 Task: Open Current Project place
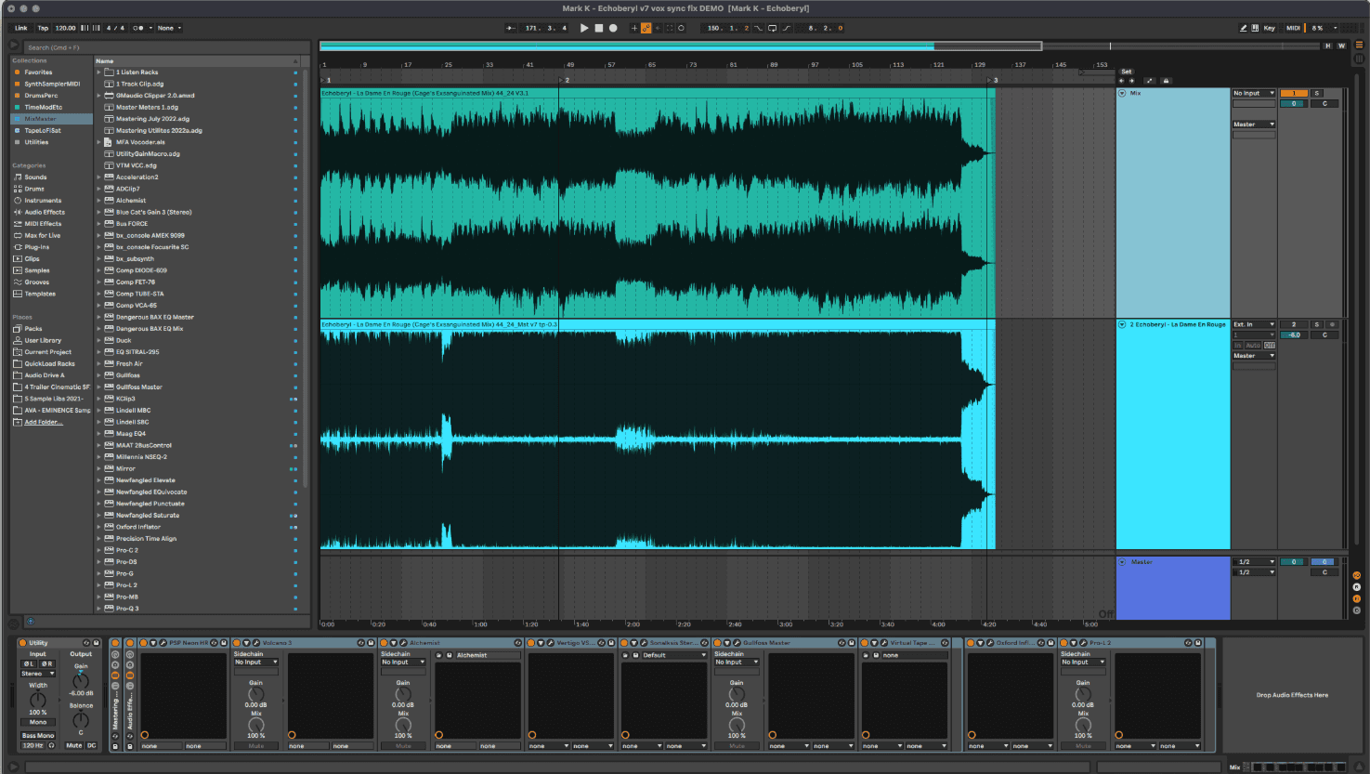tap(48, 352)
